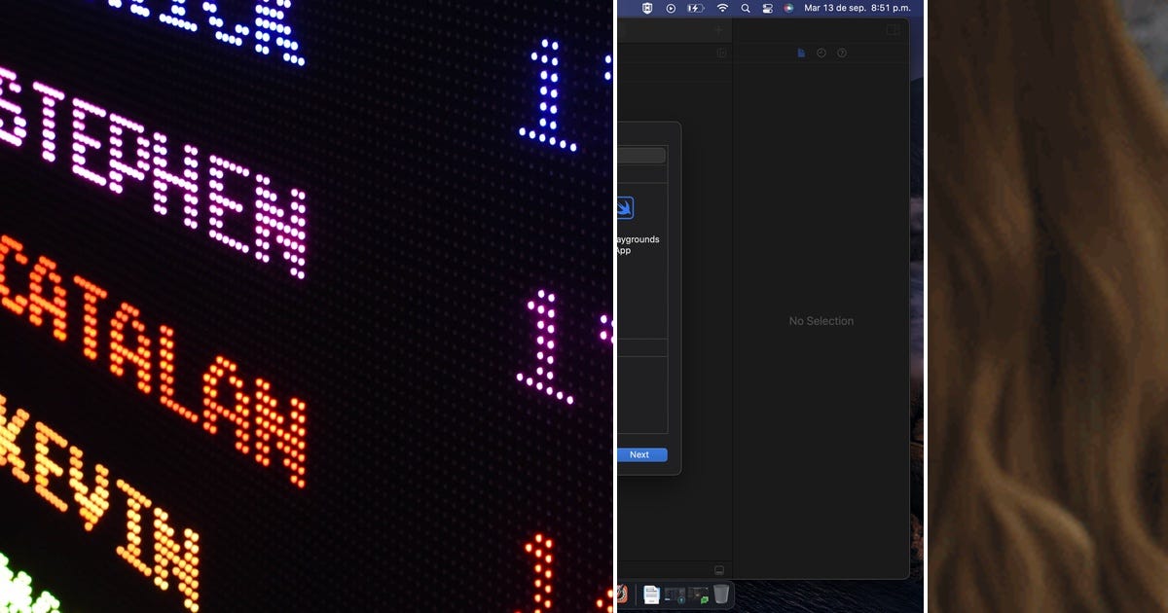Screen dimensions: 1168x613
Task: Show the onscreen keyboard icon at window bottom
Action: click(x=719, y=569)
